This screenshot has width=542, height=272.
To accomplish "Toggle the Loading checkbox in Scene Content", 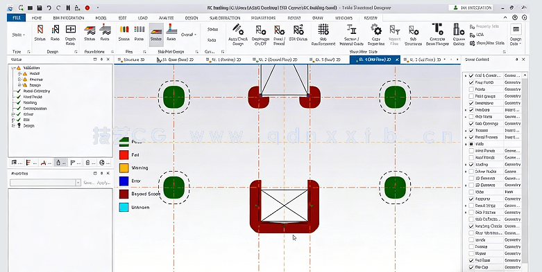I will 471,165.
